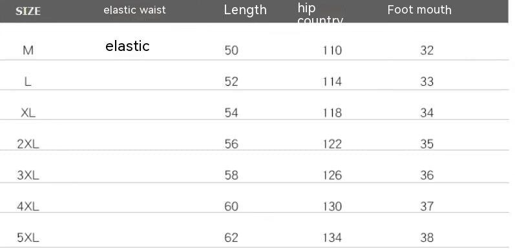Click the 2XL size label
515x249 pixels.
[x=28, y=144]
